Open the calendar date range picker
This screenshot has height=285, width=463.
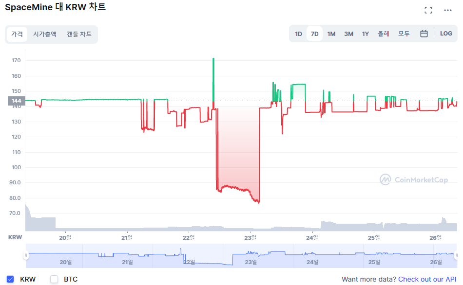tap(424, 34)
